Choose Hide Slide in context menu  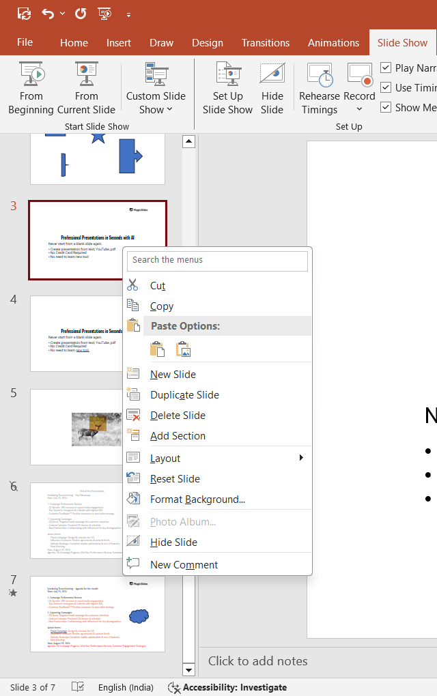[x=217, y=542]
